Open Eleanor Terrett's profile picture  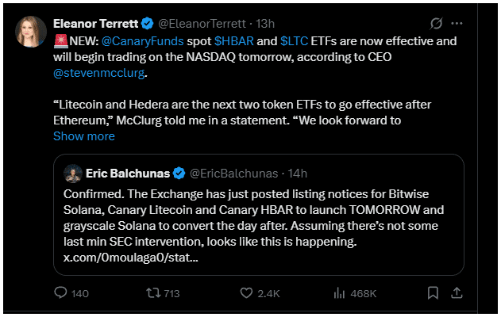(x=32, y=32)
